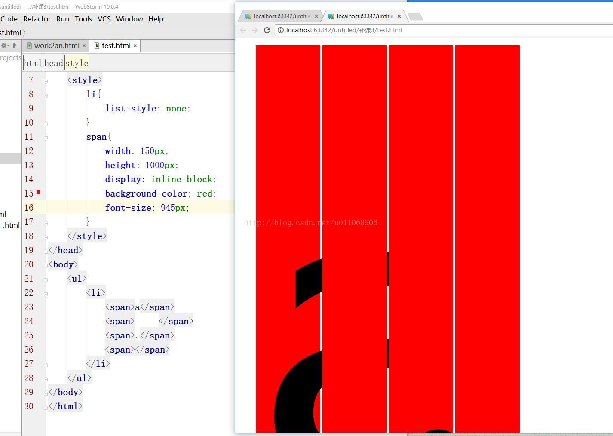The height and width of the screenshot is (436, 613).
Task: Click the site info icon in address bar
Action: click(x=280, y=30)
